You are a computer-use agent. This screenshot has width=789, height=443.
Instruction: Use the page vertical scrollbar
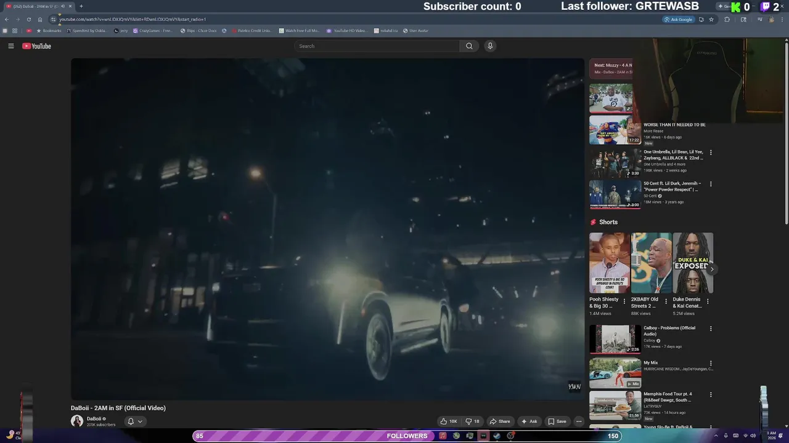pyautogui.click(x=786, y=132)
